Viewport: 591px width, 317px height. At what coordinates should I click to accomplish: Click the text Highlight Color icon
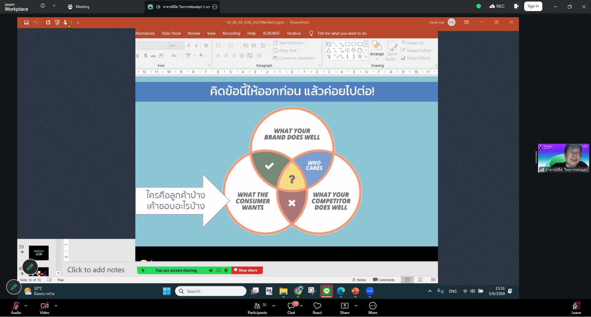coord(188,55)
